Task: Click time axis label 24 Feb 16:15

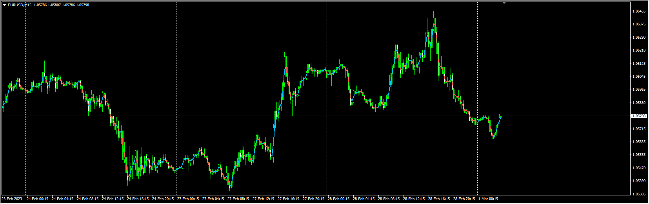Action: (138, 199)
